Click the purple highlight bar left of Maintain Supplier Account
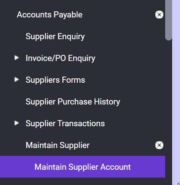The image size is (180, 185). point(17,167)
